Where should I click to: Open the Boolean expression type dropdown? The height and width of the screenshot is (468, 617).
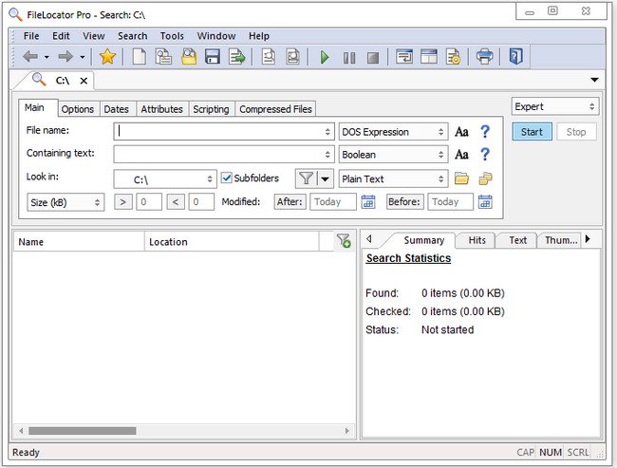[394, 155]
